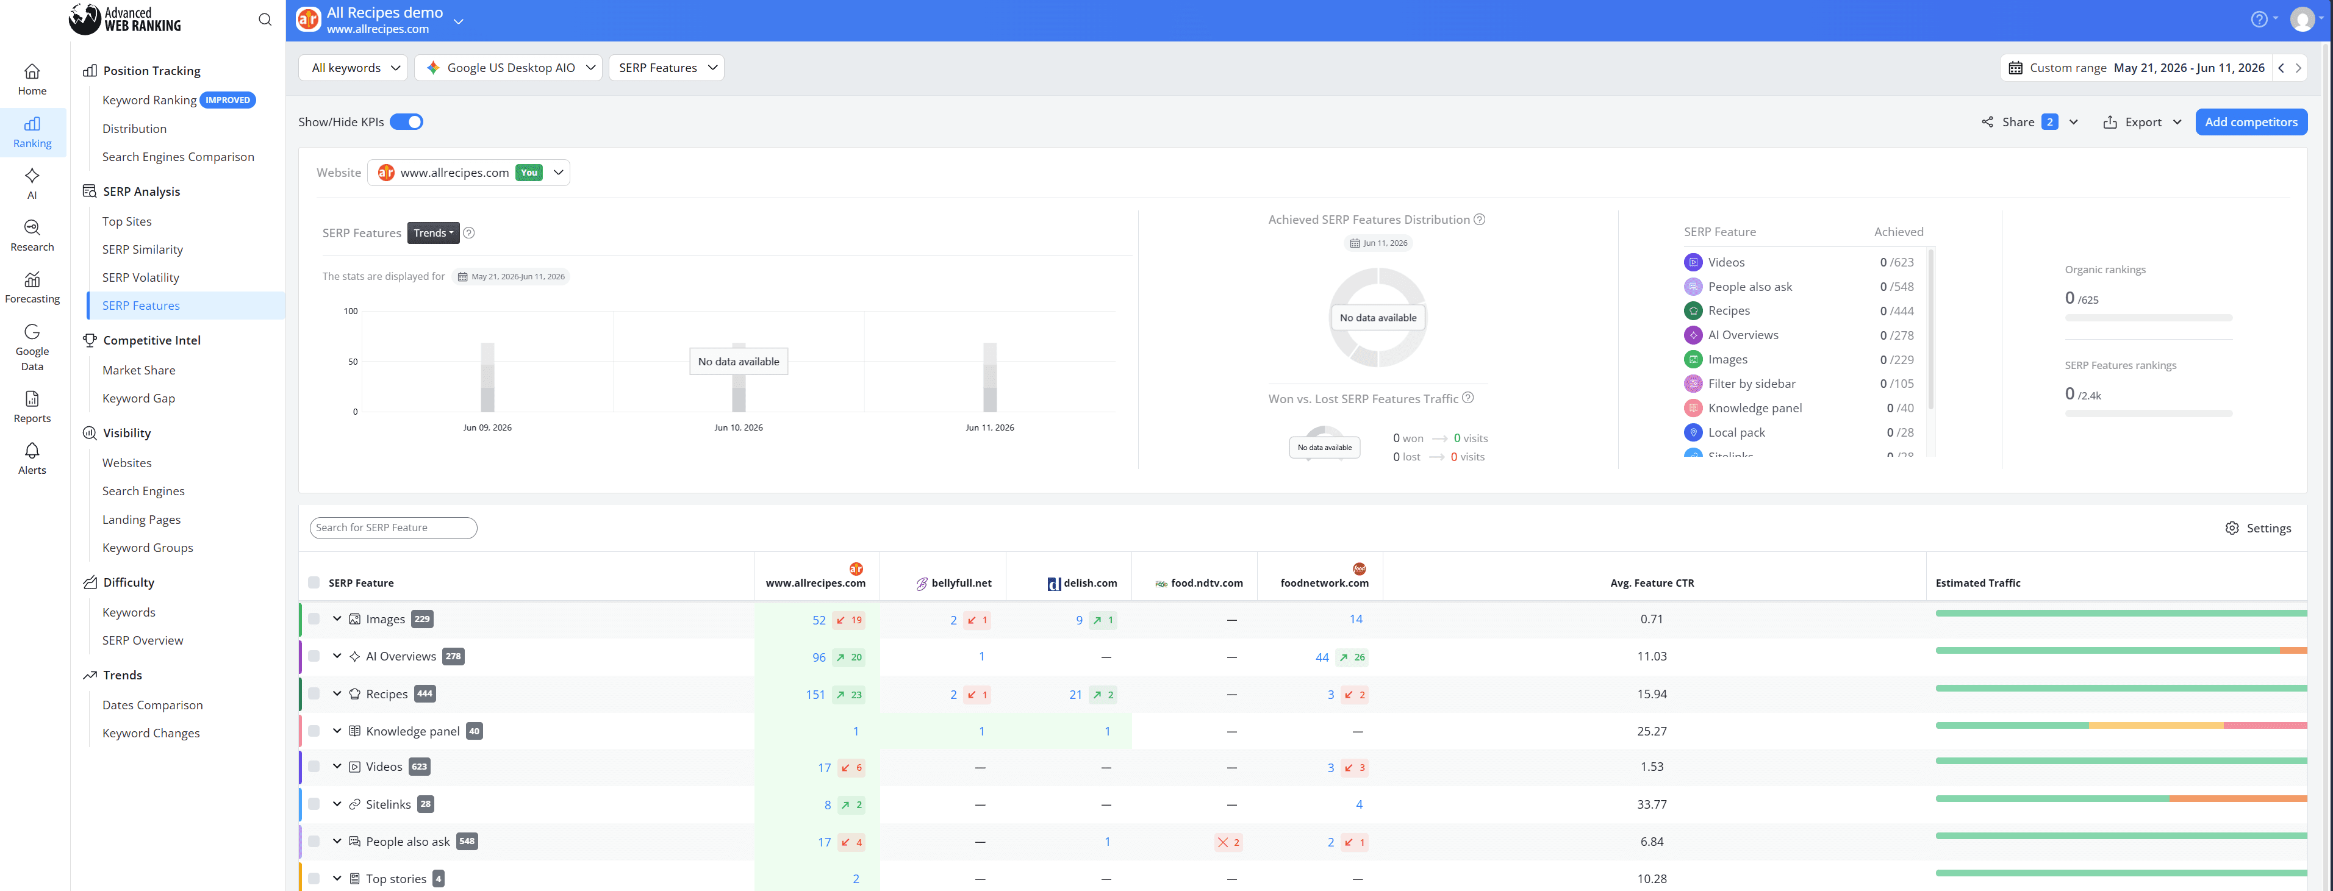Click Achieved SERP Features Distribution info icon
Screen dimensions: 2333x891
pos(1479,219)
